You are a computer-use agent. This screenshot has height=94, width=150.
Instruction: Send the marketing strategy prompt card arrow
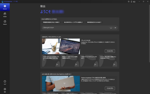click(x=76, y=64)
